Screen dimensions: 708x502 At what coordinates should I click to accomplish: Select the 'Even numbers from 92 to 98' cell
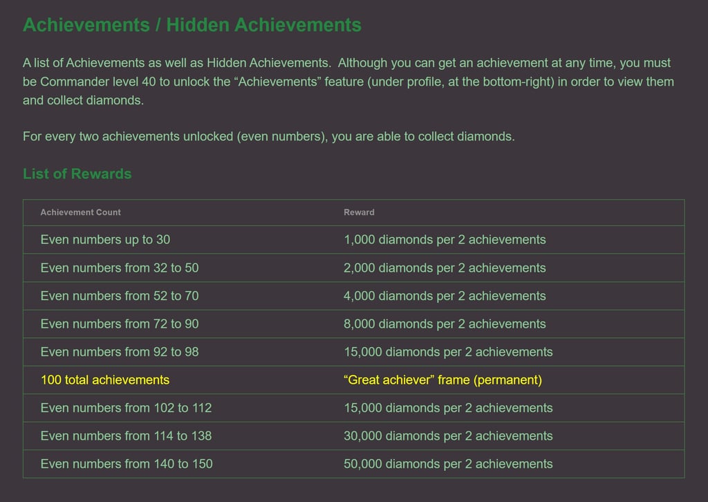coord(120,352)
